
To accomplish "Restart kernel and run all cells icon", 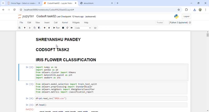I will (72, 28).
